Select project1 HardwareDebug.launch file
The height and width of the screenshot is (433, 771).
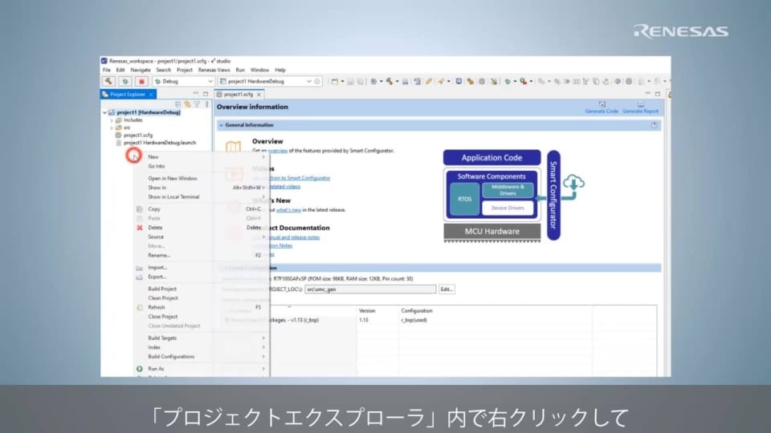[159, 143]
